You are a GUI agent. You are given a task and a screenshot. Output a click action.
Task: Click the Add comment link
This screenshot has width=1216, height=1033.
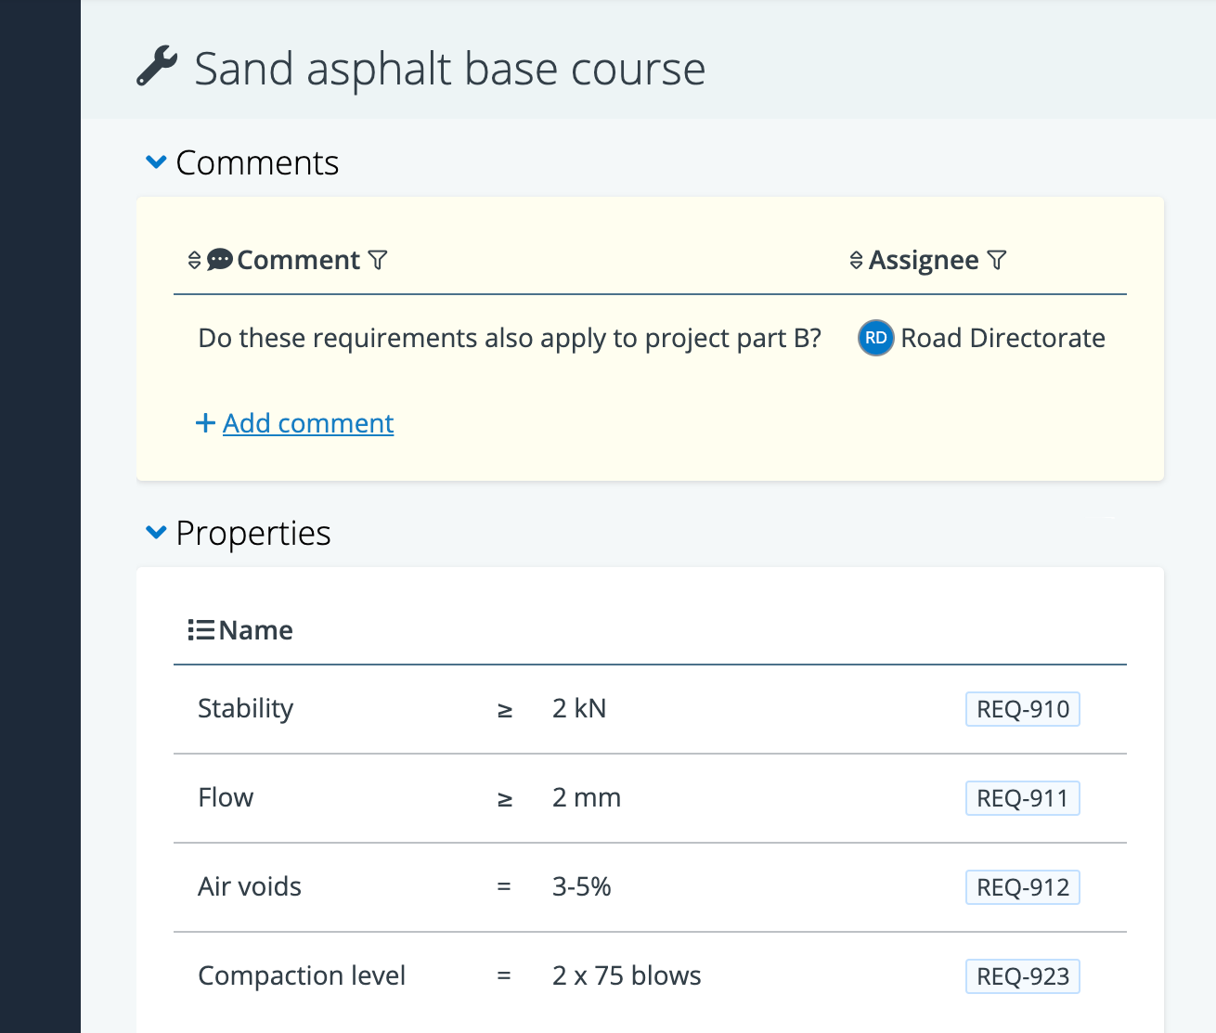point(308,423)
